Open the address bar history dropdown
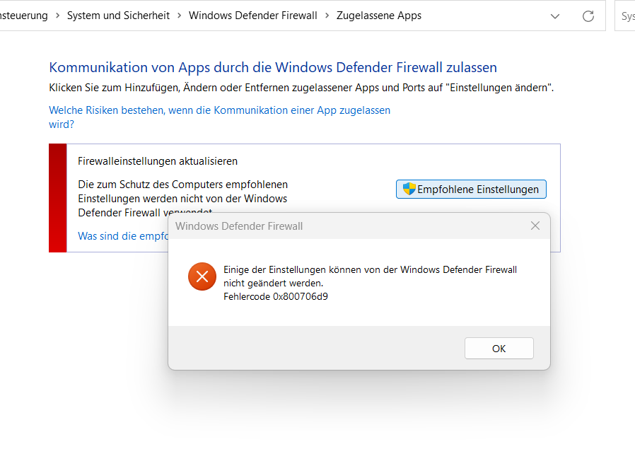 pyautogui.click(x=555, y=16)
